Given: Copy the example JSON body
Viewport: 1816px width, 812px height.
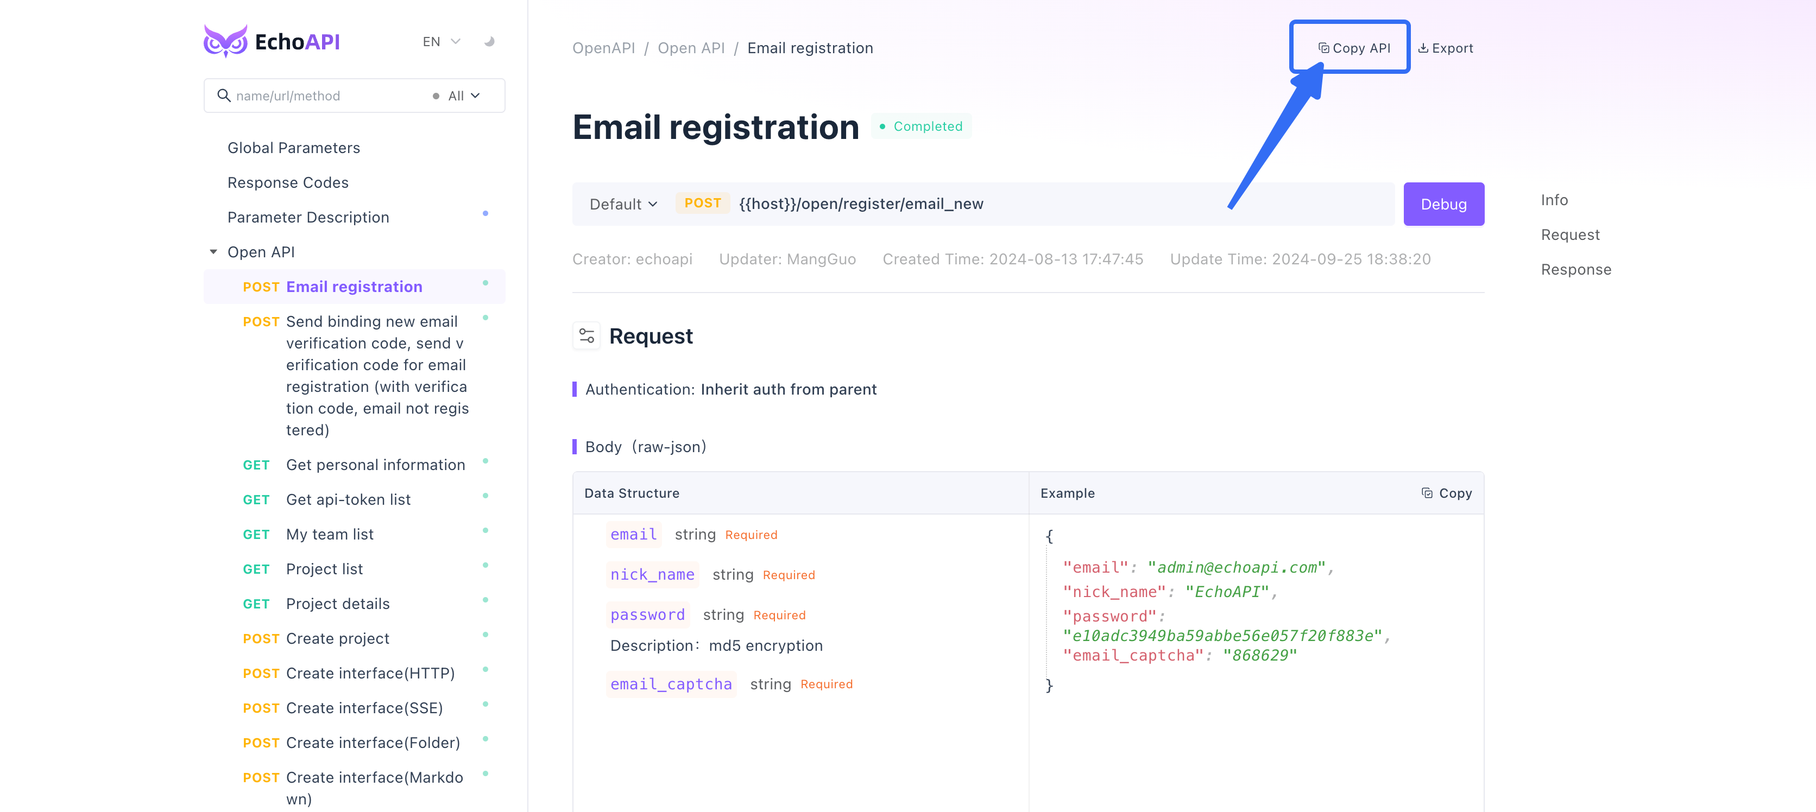Looking at the screenshot, I should tap(1447, 493).
